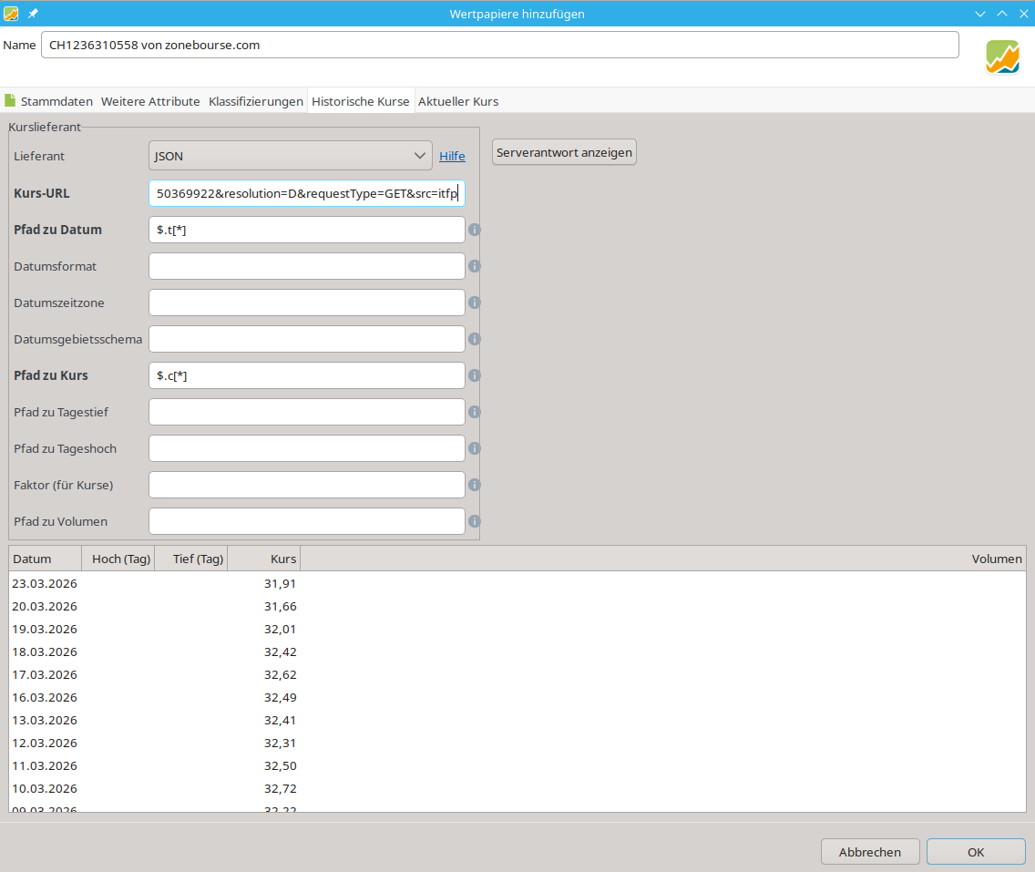Click info icon beside Pfad zu Kurs
This screenshot has width=1035, height=872.
point(474,375)
